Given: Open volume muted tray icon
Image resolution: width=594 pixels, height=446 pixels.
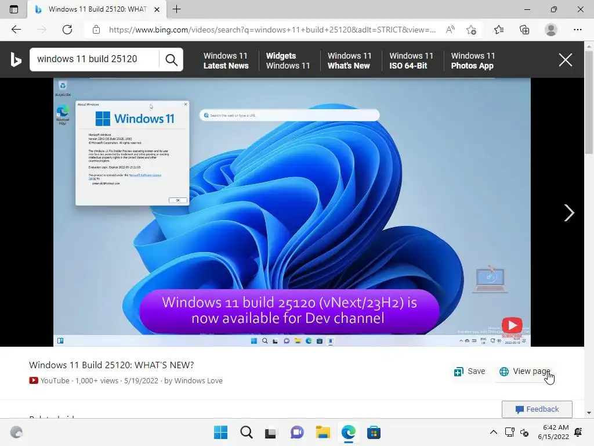Looking at the screenshot, I should (x=524, y=432).
